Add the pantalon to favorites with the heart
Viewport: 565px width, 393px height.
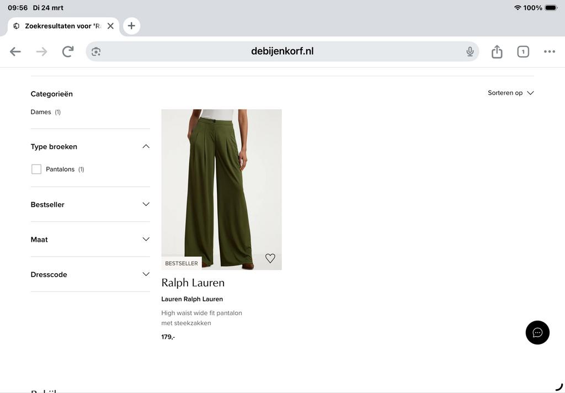pos(270,258)
